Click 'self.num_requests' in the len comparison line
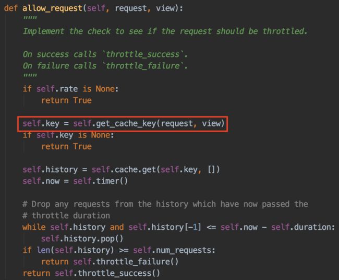339x280 pixels. (172, 250)
